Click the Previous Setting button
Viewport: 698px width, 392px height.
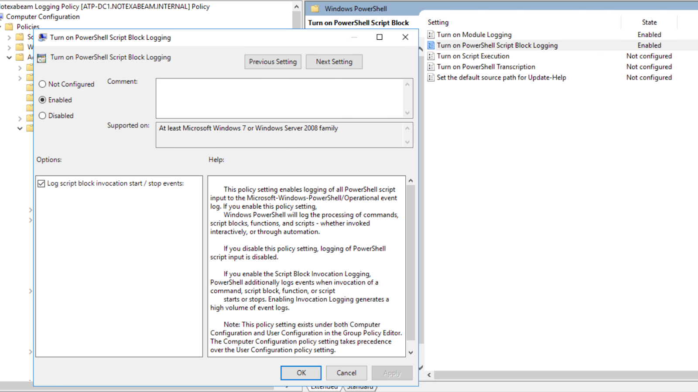tap(273, 62)
